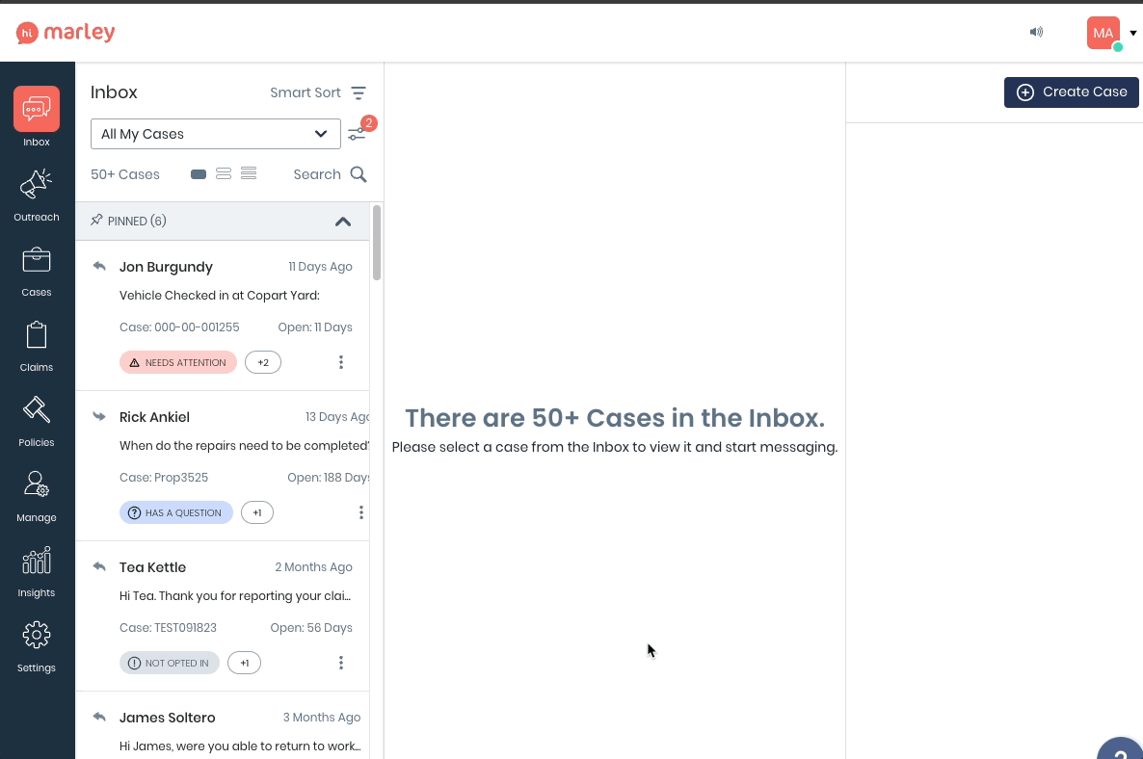Click the sound volume icon
Screen dimensions: 1143x759
pyautogui.click(x=1036, y=32)
